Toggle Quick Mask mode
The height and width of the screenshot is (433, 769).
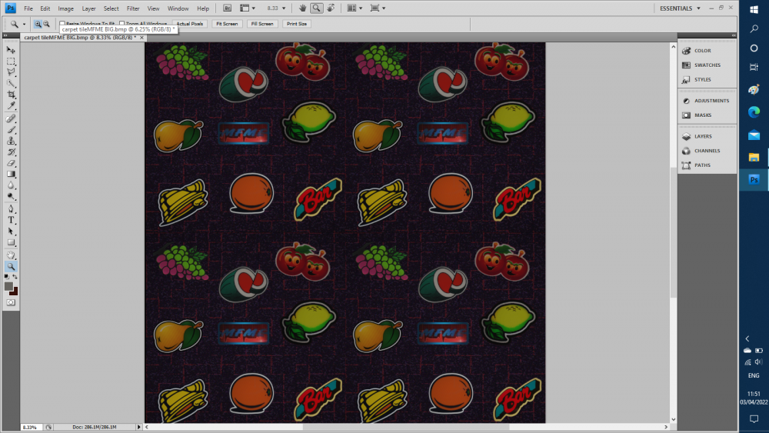click(11, 302)
